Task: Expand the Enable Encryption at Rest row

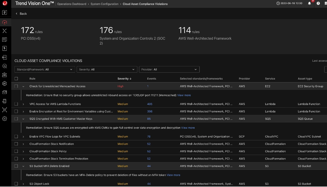Action: click(x=23, y=112)
